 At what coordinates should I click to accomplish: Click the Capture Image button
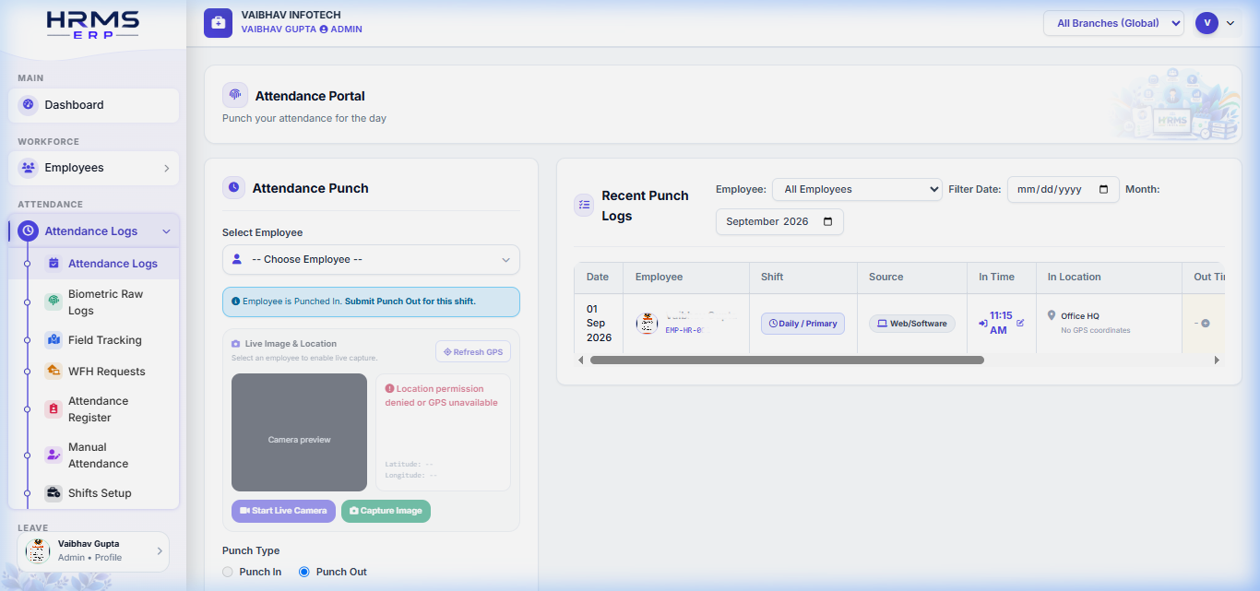click(386, 511)
